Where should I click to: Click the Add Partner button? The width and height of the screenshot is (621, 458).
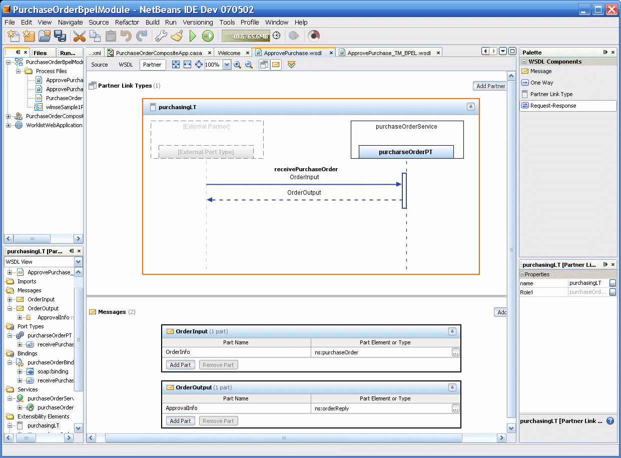[489, 86]
